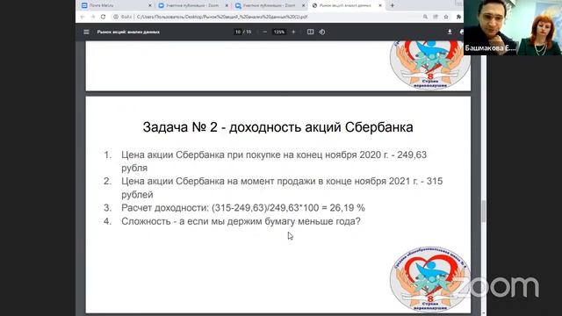Click the page number field showing 10

pos(238,32)
